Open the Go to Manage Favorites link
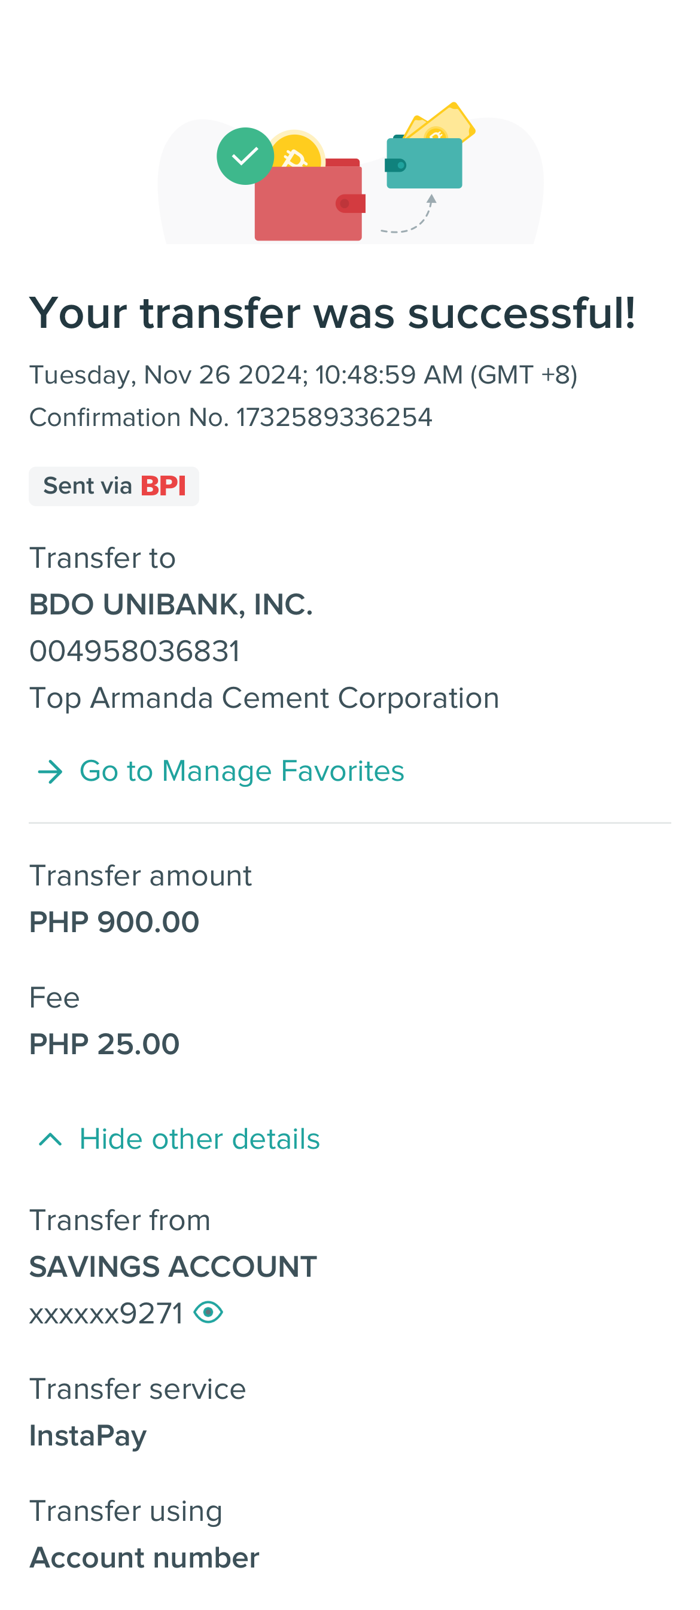Screen dimensions: 700x1610 click(242, 771)
